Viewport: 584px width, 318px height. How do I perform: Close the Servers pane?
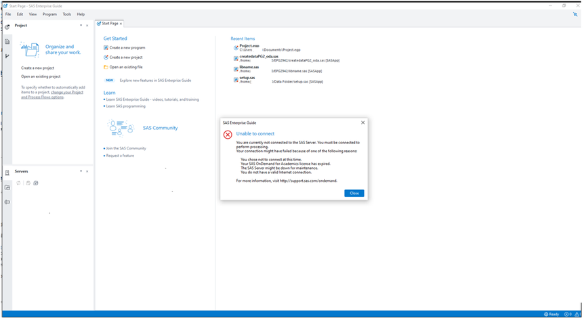tap(87, 171)
